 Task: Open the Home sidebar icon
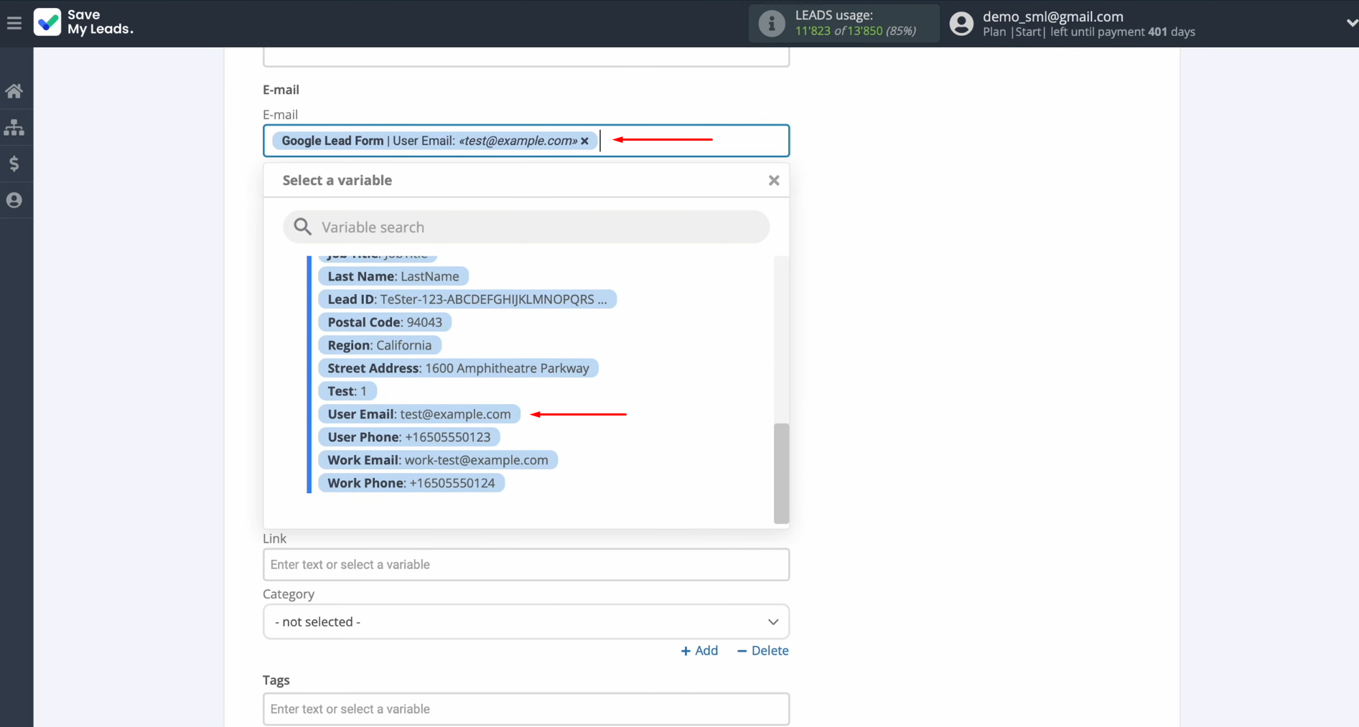click(14, 91)
